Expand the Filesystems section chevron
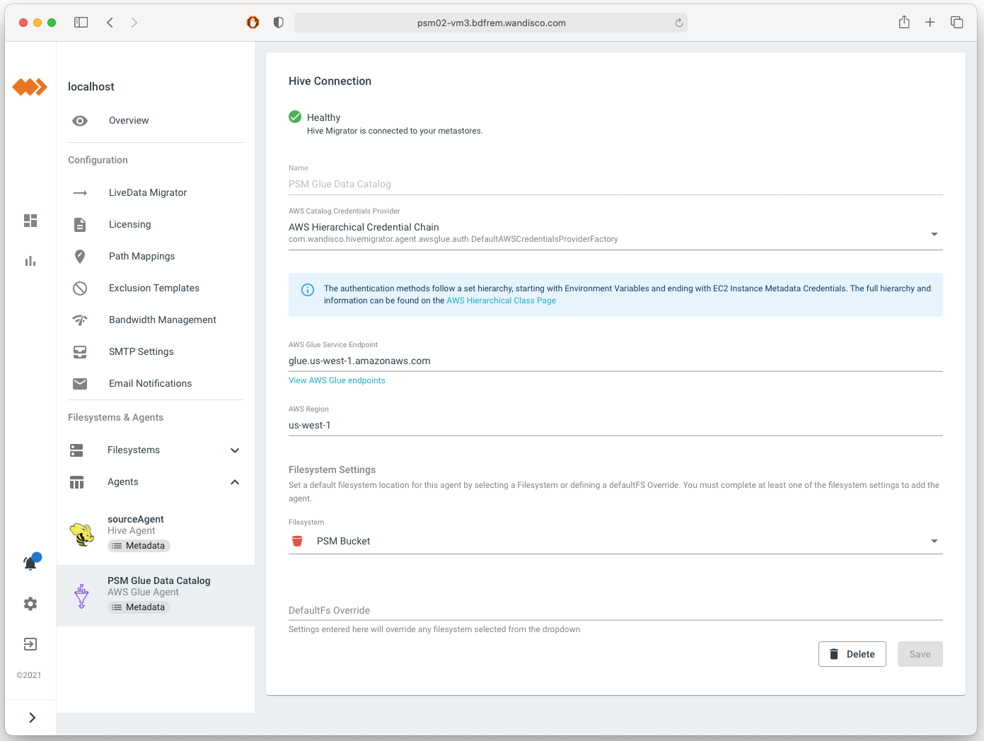 [235, 450]
